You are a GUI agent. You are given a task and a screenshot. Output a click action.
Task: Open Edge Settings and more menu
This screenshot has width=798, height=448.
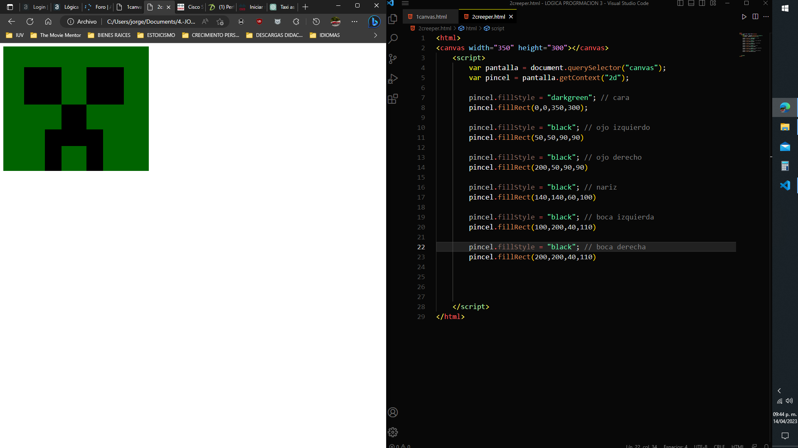(354, 22)
